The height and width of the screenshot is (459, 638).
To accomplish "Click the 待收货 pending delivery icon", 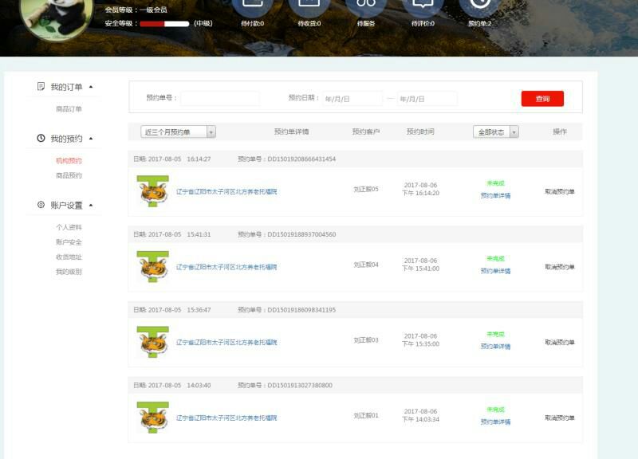I will (309, 6).
